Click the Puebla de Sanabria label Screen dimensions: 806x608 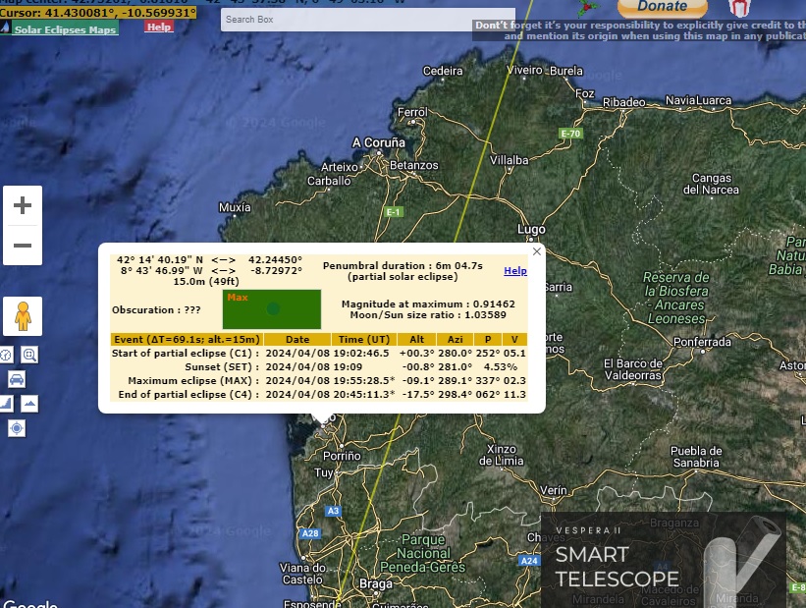tap(696, 457)
